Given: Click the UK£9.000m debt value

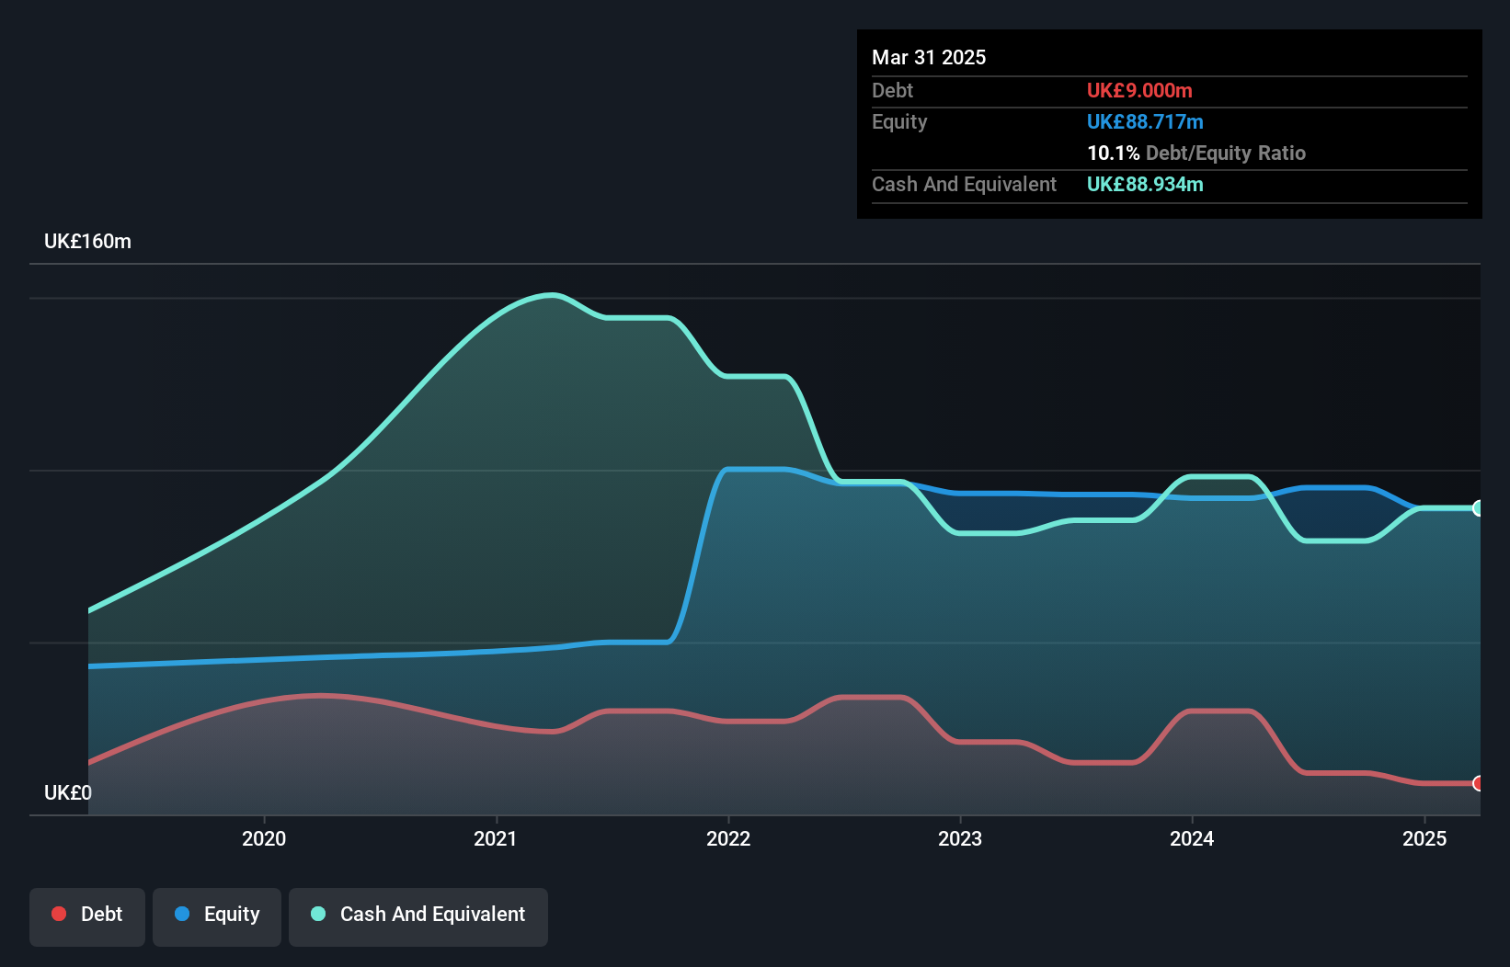Looking at the screenshot, I should pyautogui.click(x=1139, y=90).
